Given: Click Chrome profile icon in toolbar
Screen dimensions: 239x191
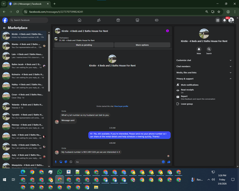Looking at the screenshot, I should [228, 12].
